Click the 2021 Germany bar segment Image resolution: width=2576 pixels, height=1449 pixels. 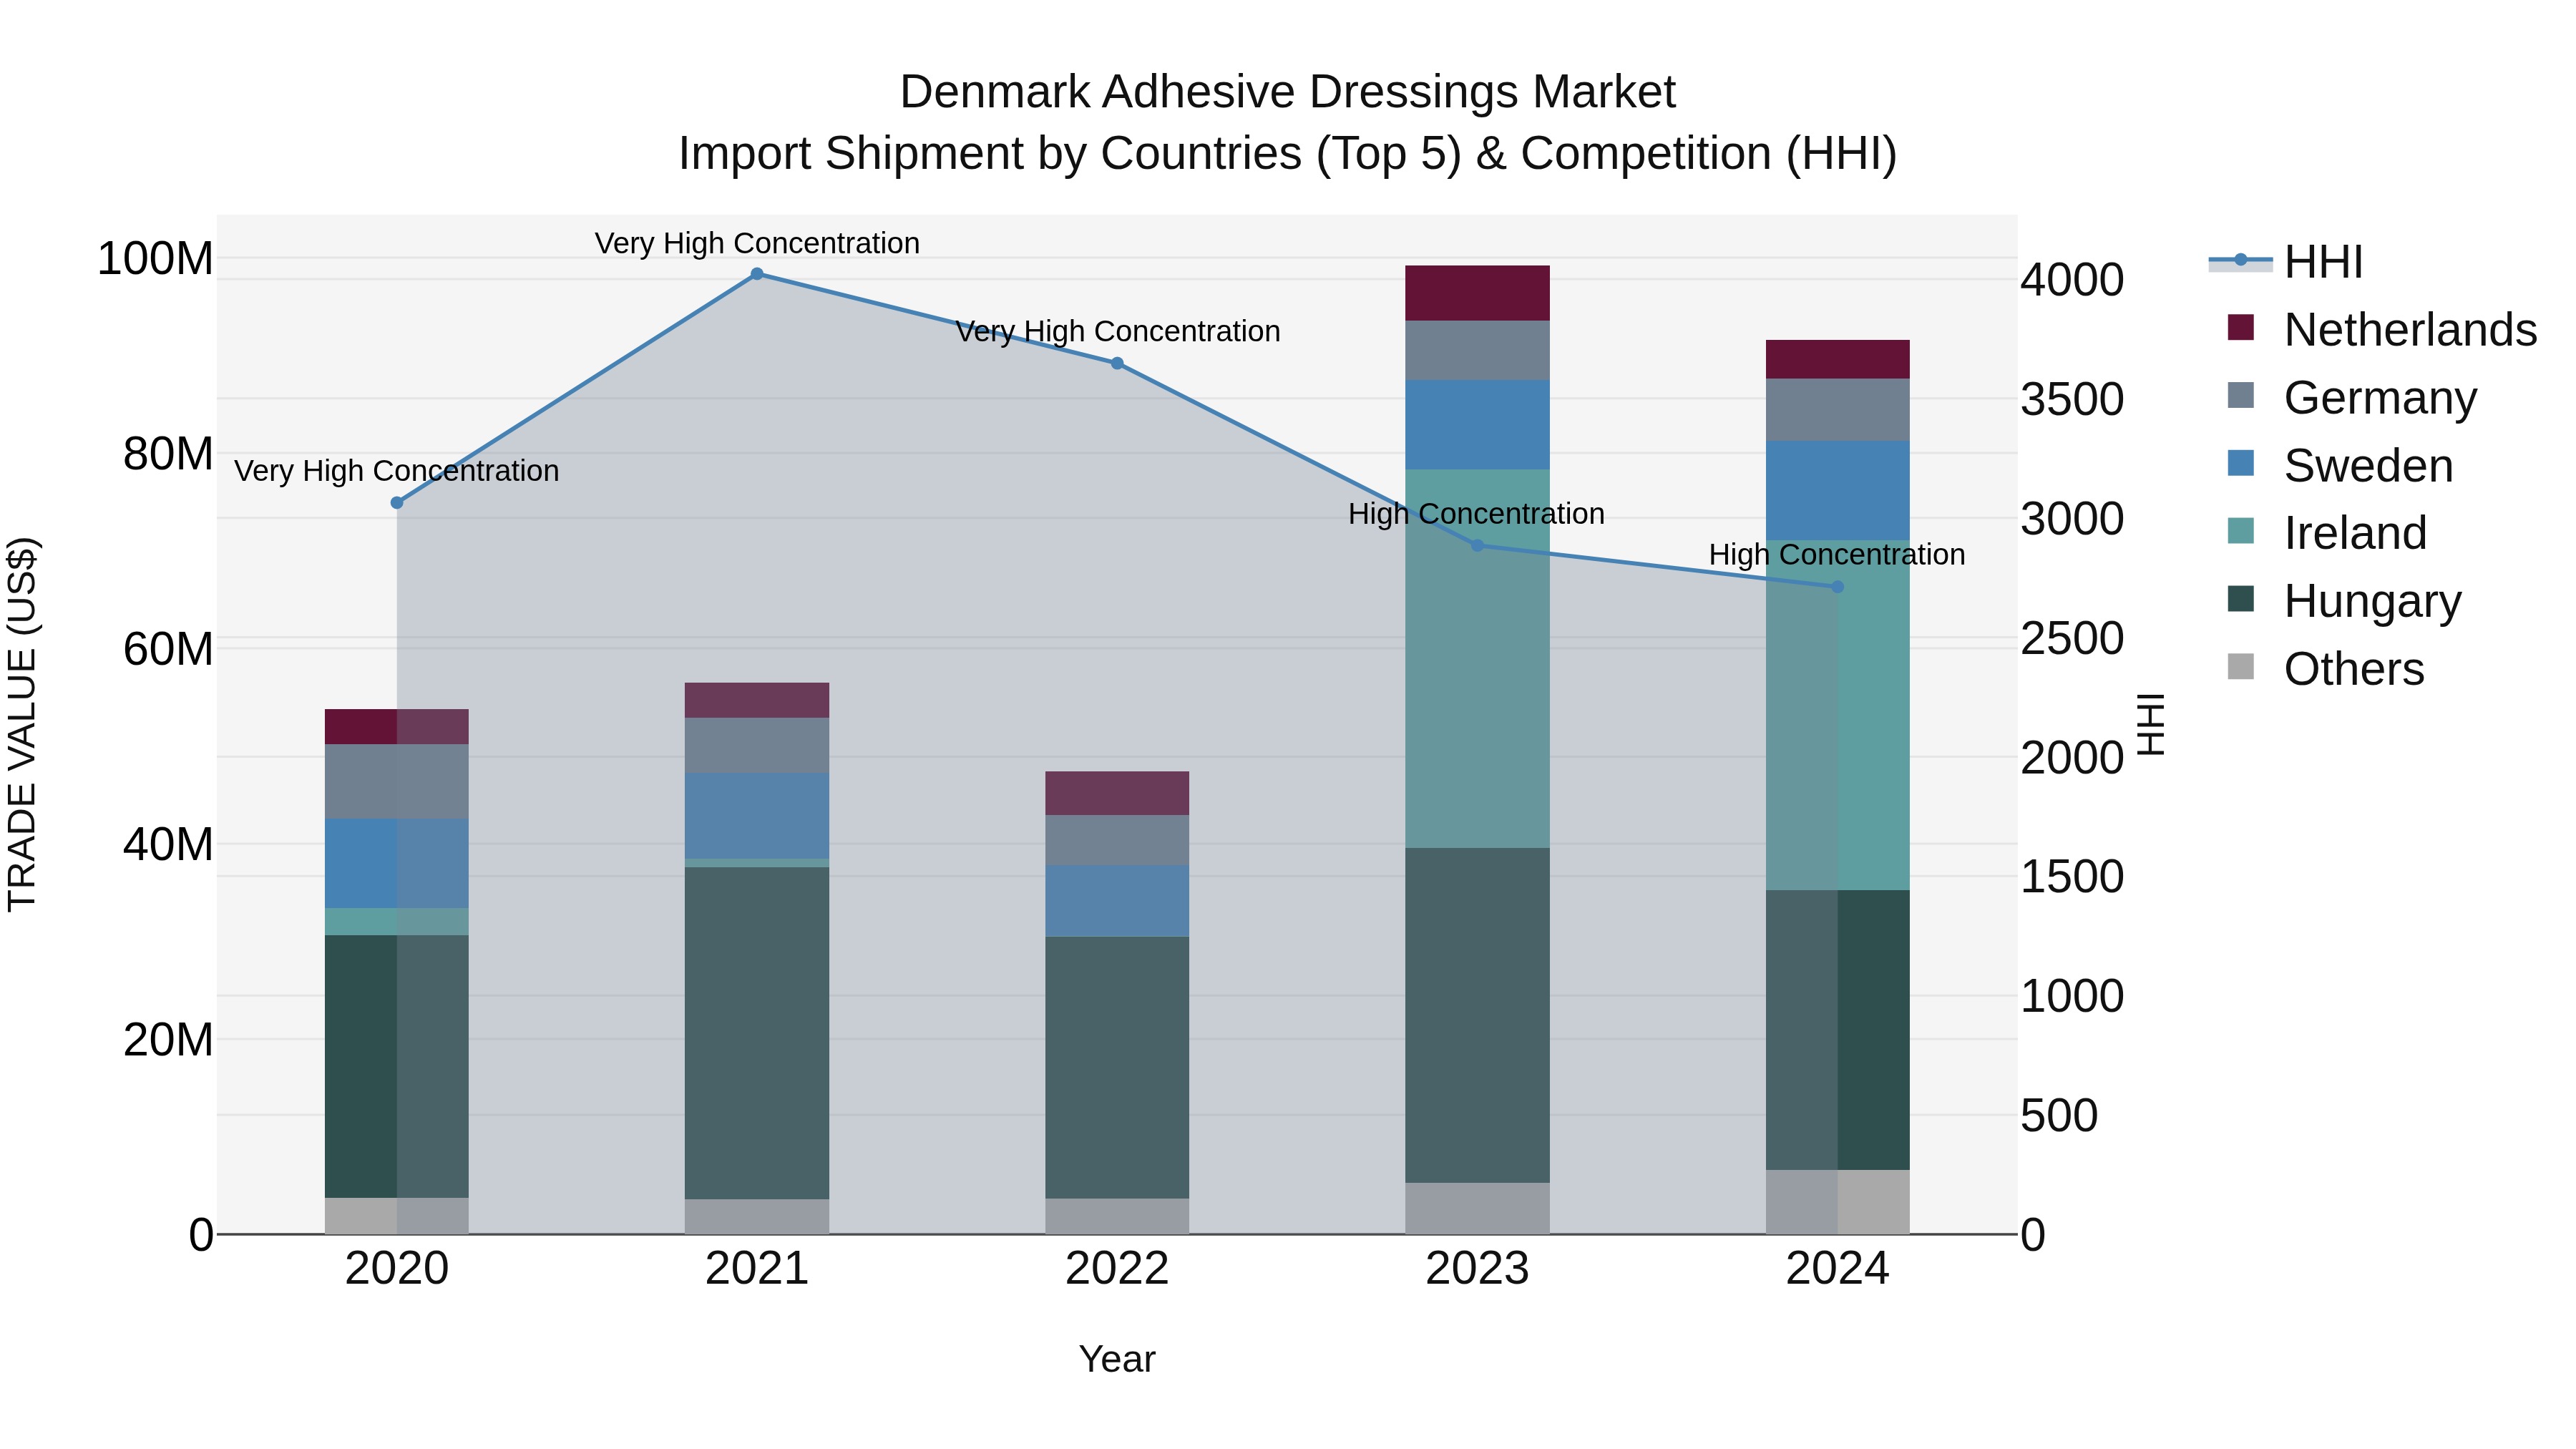(x=757, y=745)
